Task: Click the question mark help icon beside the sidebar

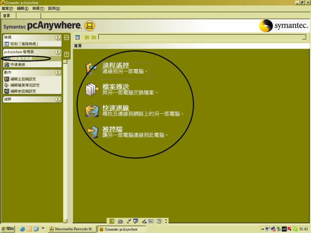Action: (66, 54)
